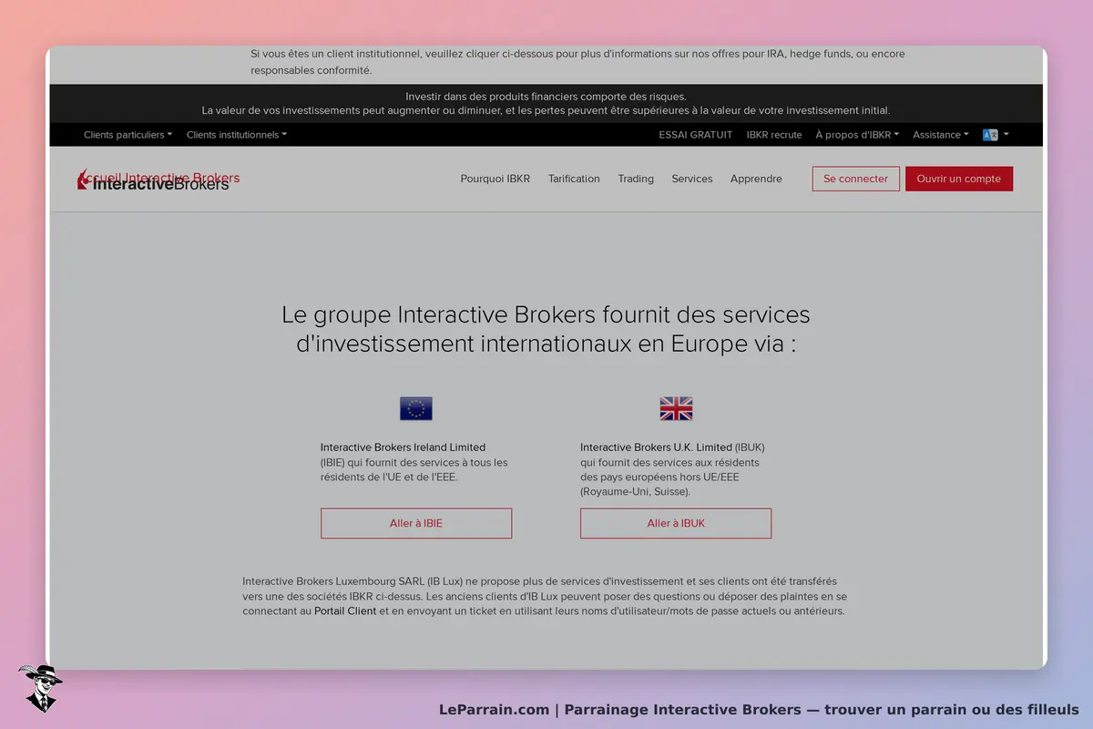The width and height of the screenshot is (1093, 729).
Task: Open the Tarification menu
Action: pos(574,179)
